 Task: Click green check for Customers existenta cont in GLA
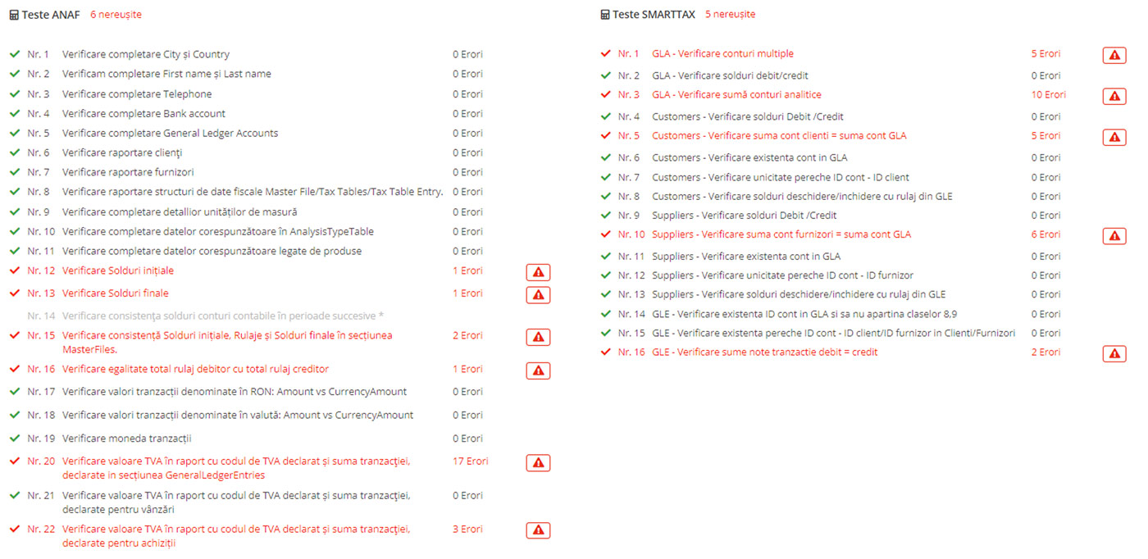[606, 157]
